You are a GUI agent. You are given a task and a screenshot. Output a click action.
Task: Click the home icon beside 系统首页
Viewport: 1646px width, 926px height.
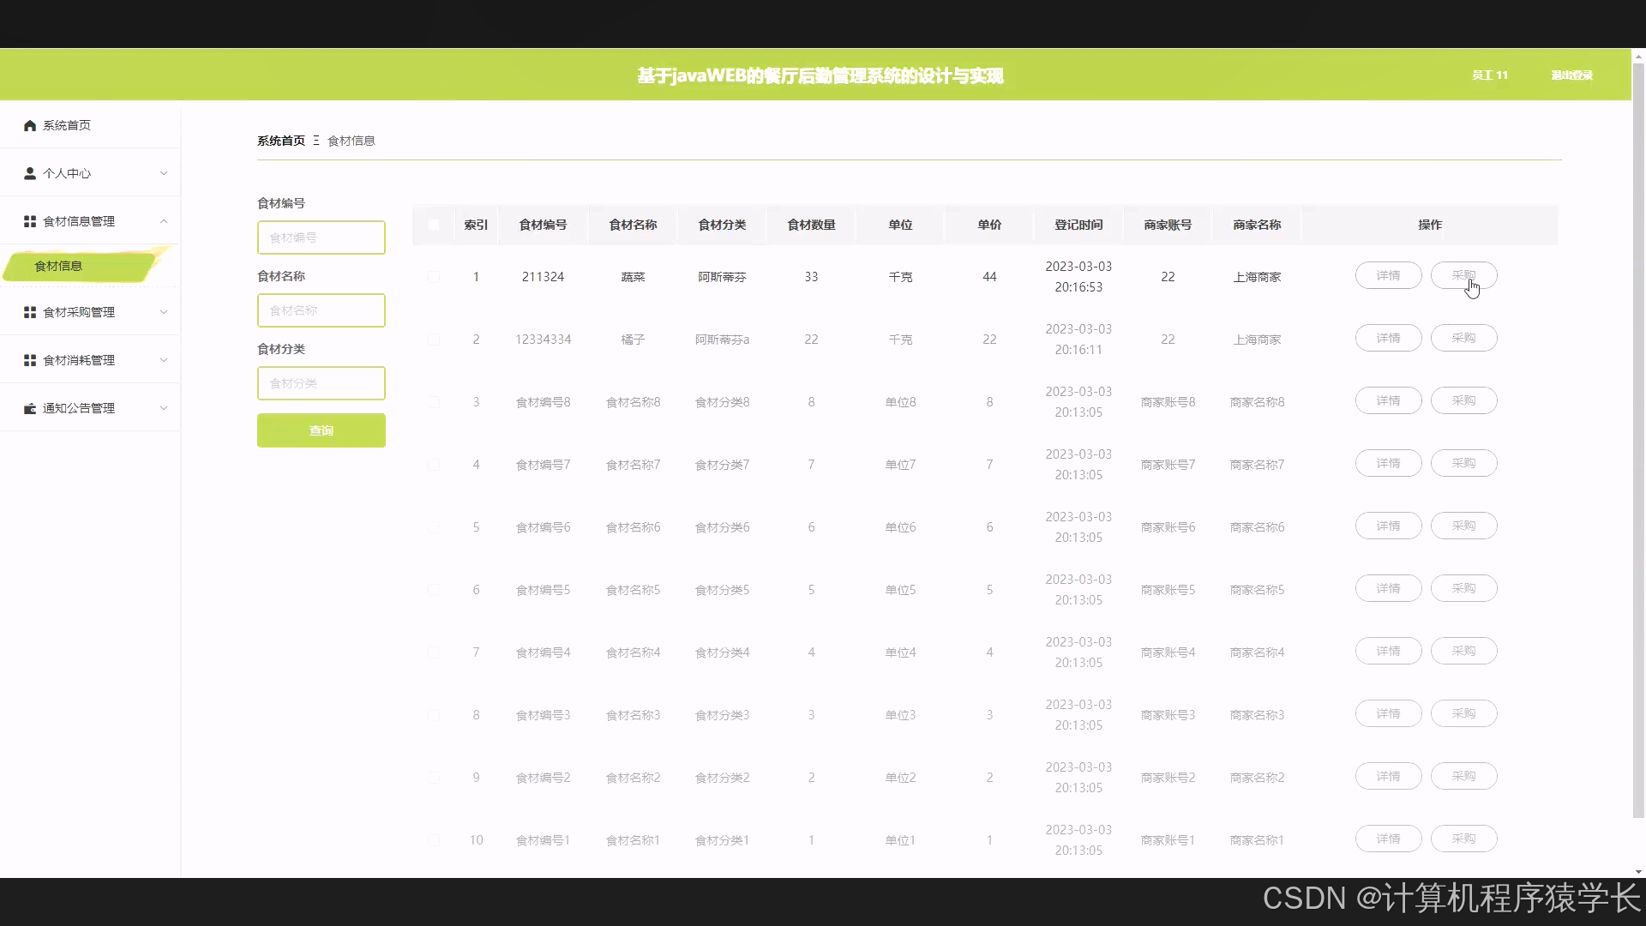click(30, 126)
